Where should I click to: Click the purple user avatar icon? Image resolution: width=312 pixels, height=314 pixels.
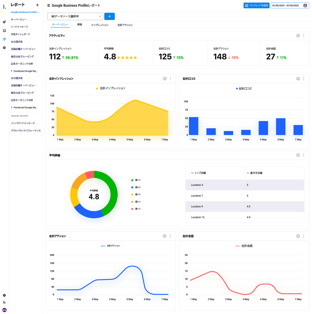[x=4, y=310]
